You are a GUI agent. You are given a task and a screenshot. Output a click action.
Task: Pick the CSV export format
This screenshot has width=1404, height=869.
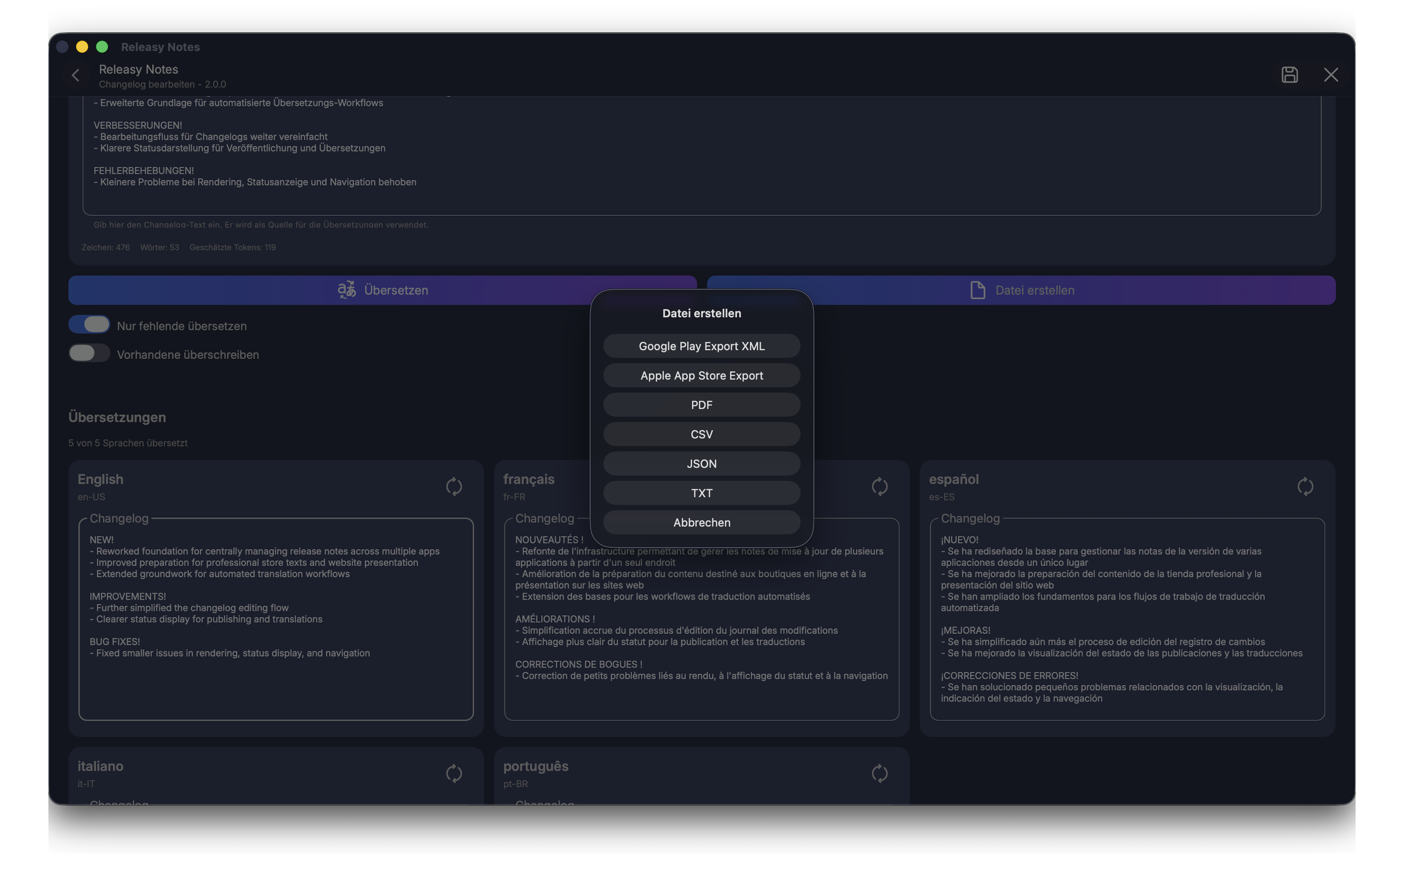702,434
